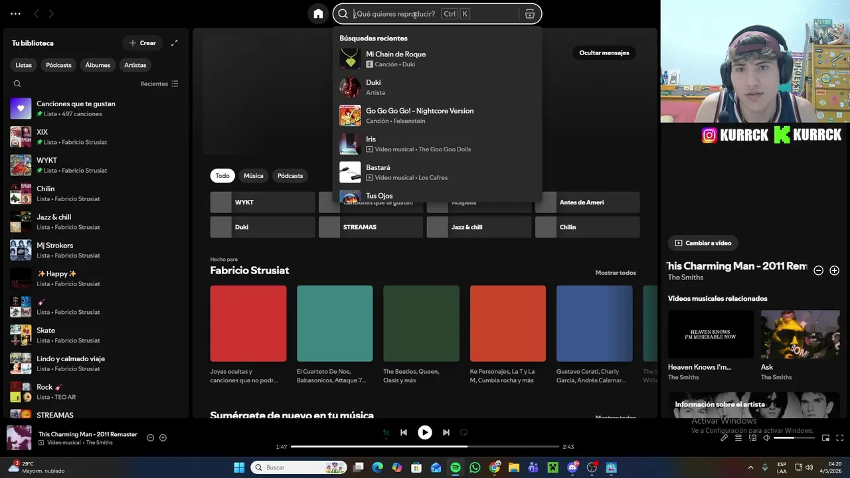Add This Charming Man to list in side panel

[x=835, y=270]
